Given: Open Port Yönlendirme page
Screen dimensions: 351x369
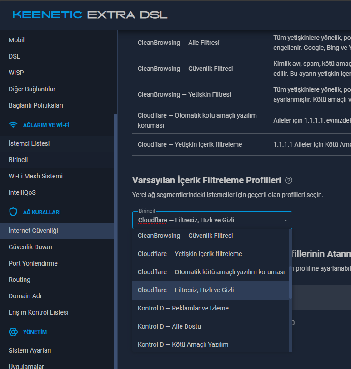Looking at the screenshot, I should (57, 263).
